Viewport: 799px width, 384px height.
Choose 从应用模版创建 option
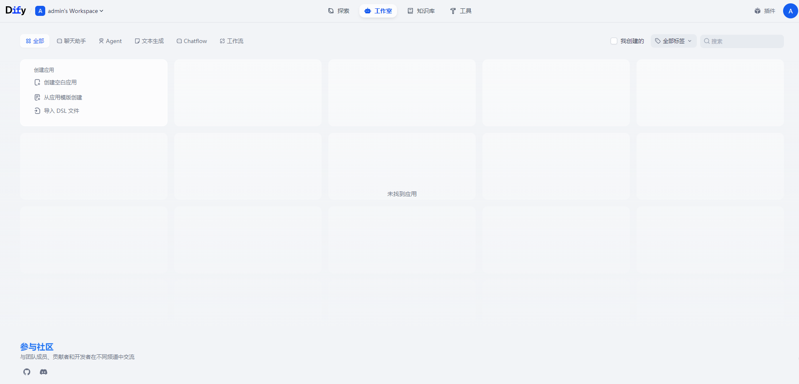[63, 97]
